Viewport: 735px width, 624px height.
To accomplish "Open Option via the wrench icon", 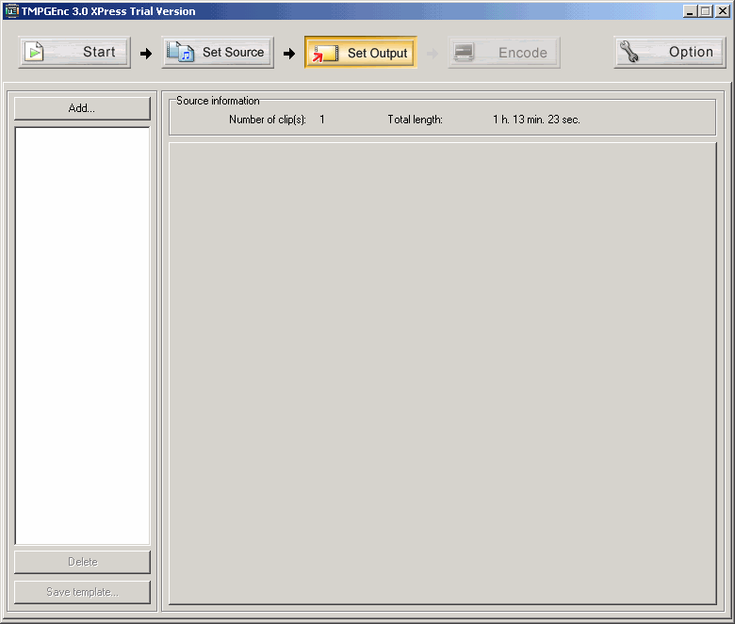I will (x=630, y=52).
